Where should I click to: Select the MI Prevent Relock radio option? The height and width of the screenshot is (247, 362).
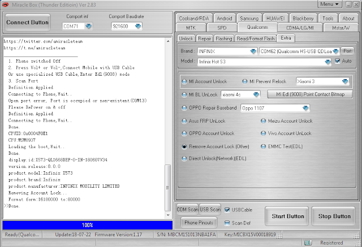click(x=245, y=81)
